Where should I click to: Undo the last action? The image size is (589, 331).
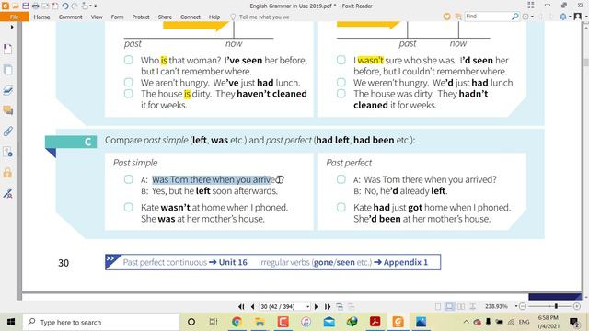tap(64, 6)
